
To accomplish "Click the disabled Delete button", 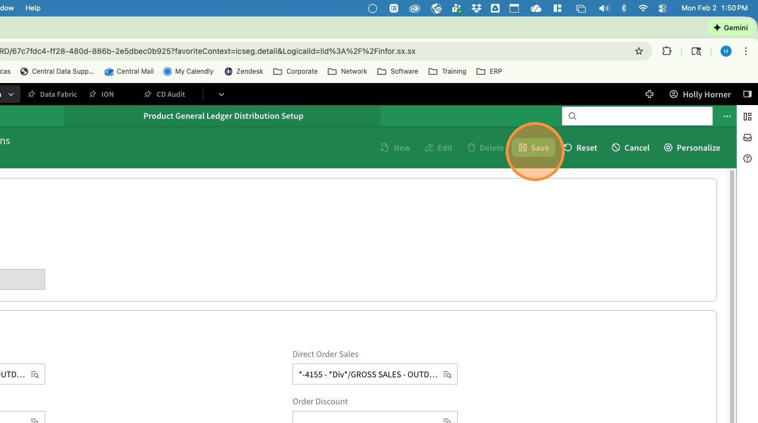I will coord(485,147).
